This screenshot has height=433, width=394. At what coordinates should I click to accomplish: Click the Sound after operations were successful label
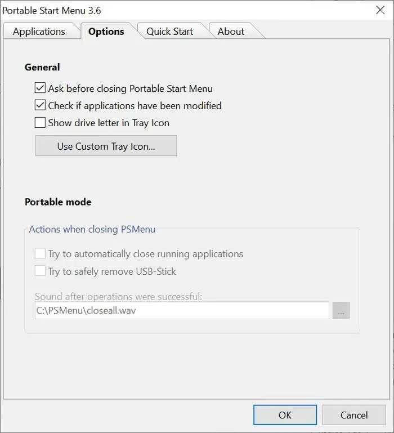click(x=118, y=296)
